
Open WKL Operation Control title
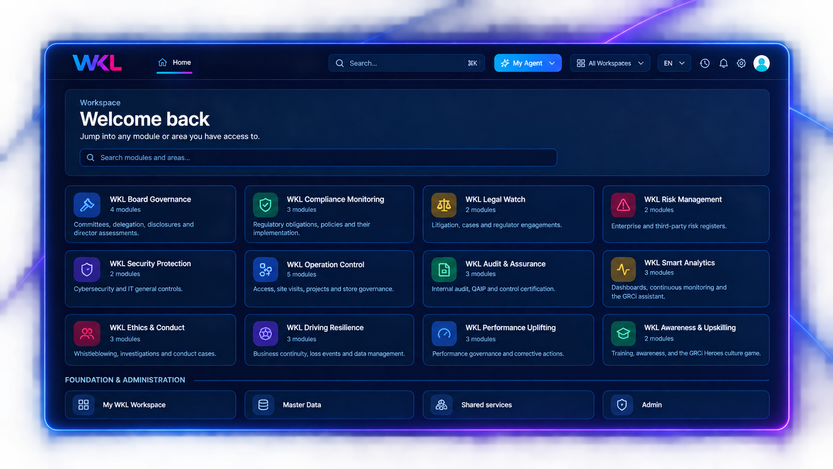(x=325, y=265)
